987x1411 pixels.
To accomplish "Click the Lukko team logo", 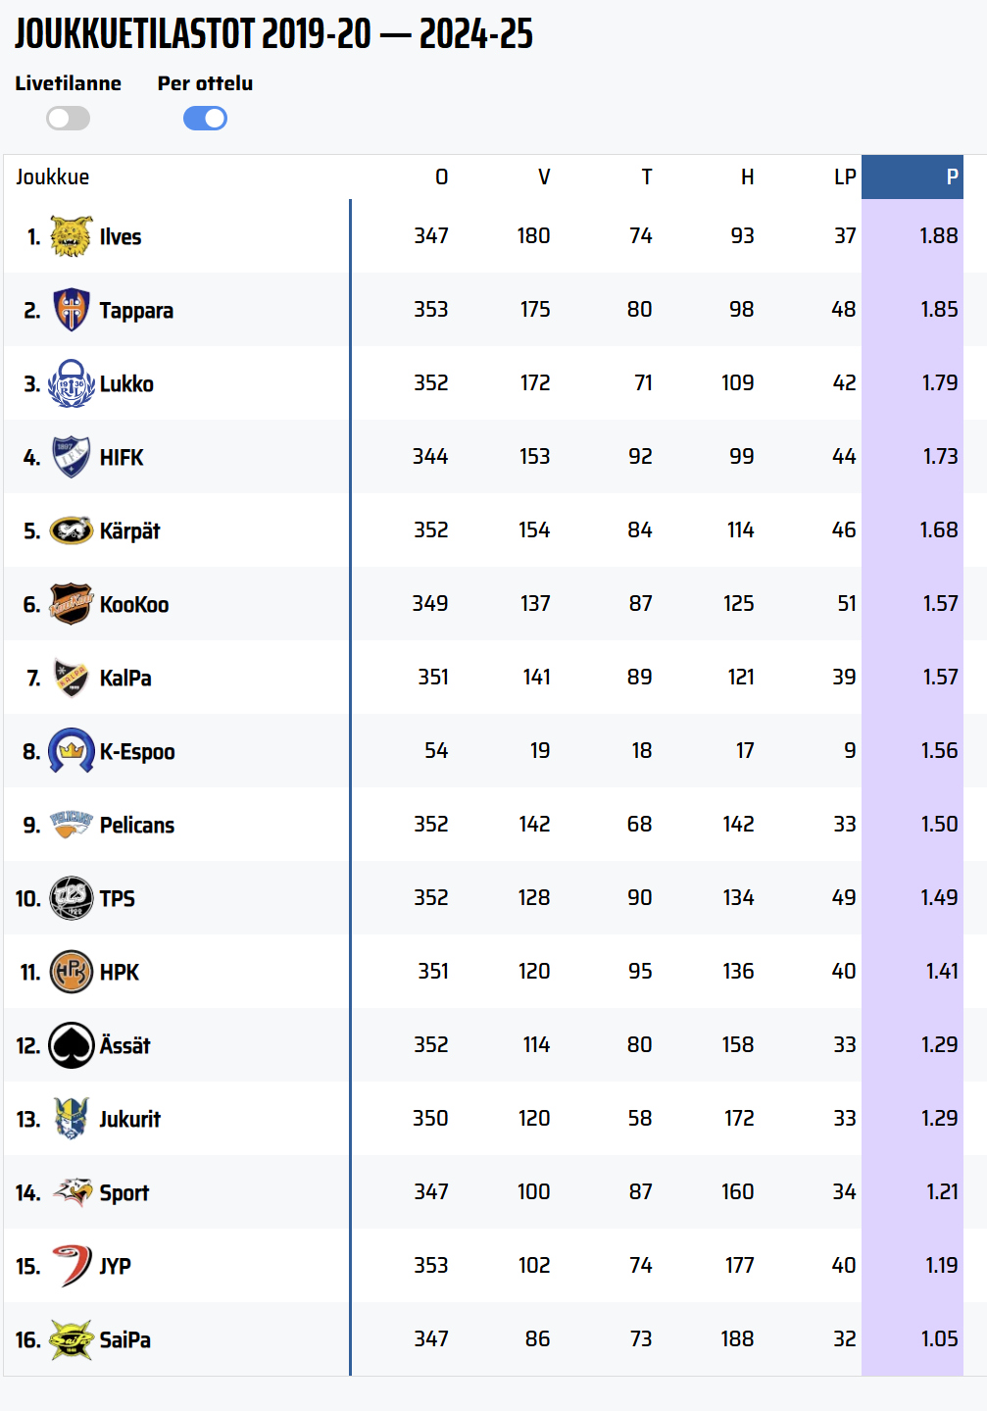I will pos(72,383).
